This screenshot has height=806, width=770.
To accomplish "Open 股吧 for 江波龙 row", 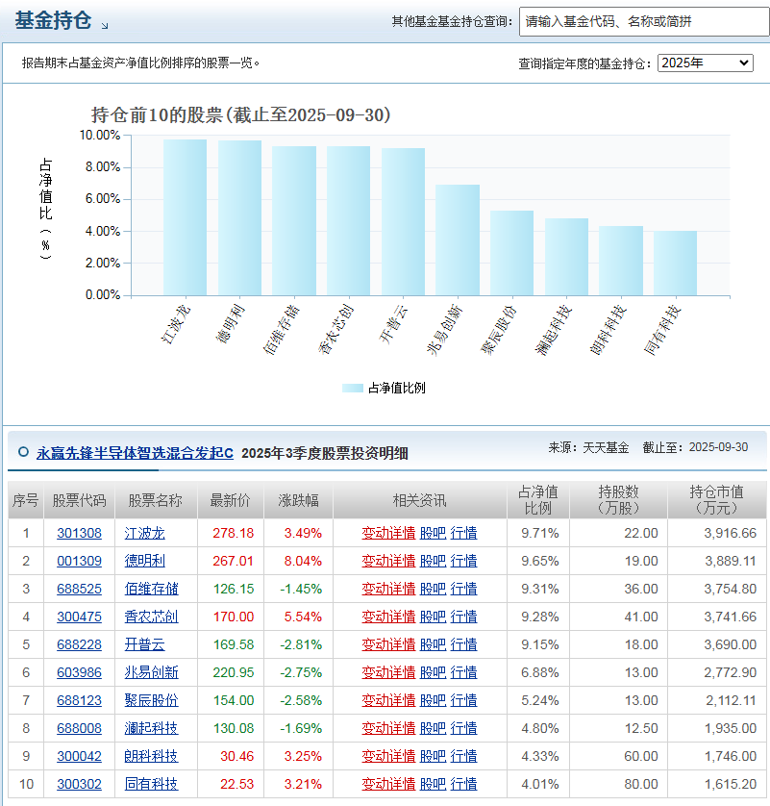I will (433, 533).
